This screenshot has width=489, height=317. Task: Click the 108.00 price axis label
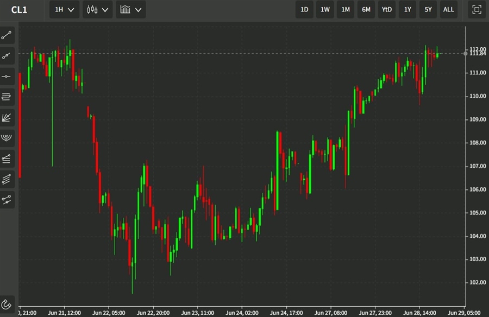(478, 143)
